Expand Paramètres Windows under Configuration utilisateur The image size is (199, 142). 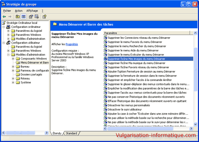point(8,51)
